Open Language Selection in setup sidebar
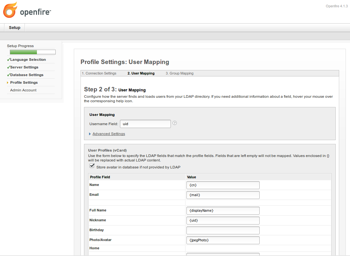The image size is (350, 256). (28, 60)
